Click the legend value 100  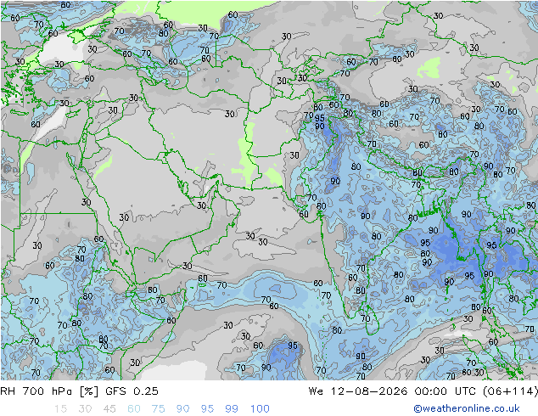pos(260,409)
